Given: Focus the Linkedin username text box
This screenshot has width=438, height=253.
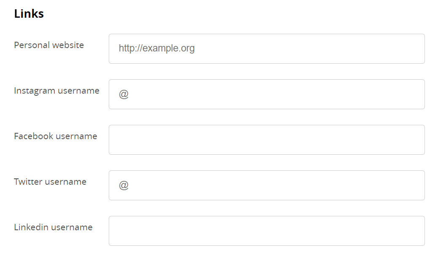Looking at the screenshot, I should point(266,231).
